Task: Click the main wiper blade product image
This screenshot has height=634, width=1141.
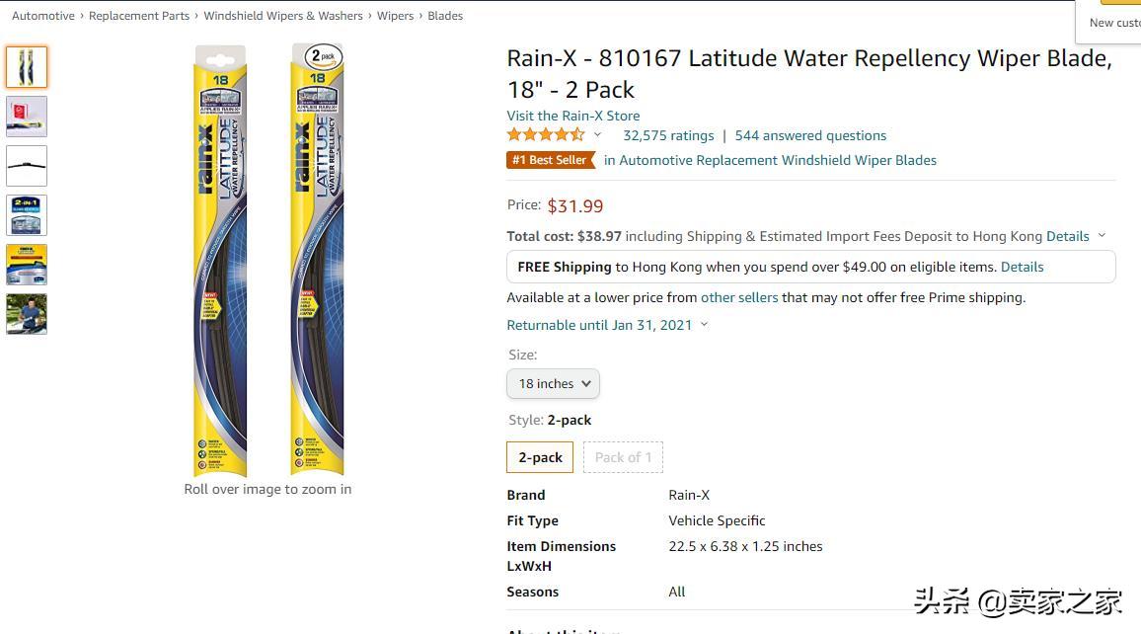Action: coord(268,261)
